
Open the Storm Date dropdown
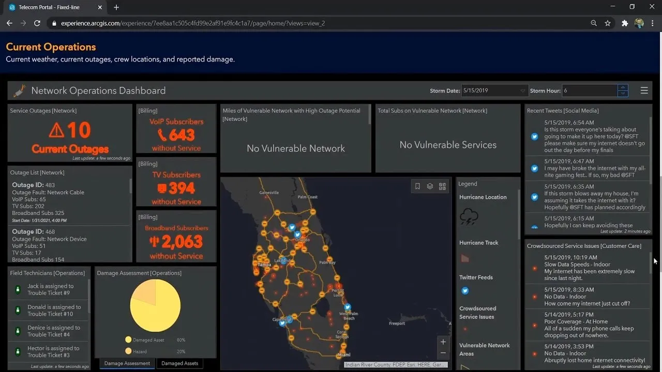495,90
